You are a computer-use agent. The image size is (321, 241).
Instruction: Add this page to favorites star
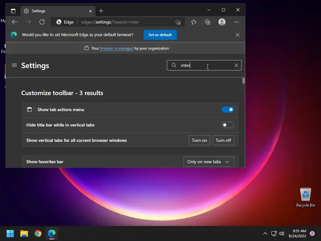[x=178, y=22]
